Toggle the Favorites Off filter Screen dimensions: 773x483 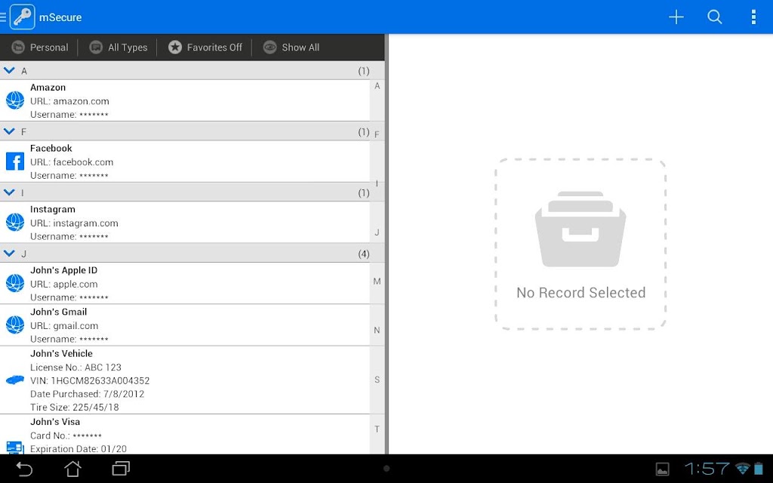(205, 48)
